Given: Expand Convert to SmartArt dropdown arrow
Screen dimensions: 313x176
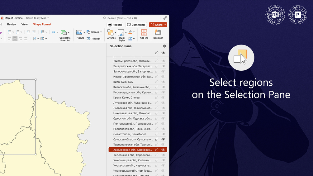Looking at the screenshot, I should click(69, 32).
